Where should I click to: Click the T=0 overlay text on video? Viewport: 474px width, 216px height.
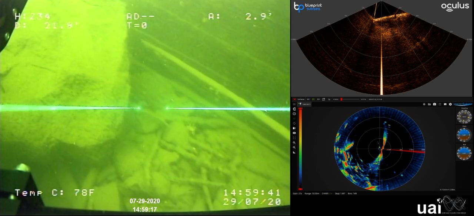(x=137, y=26)
